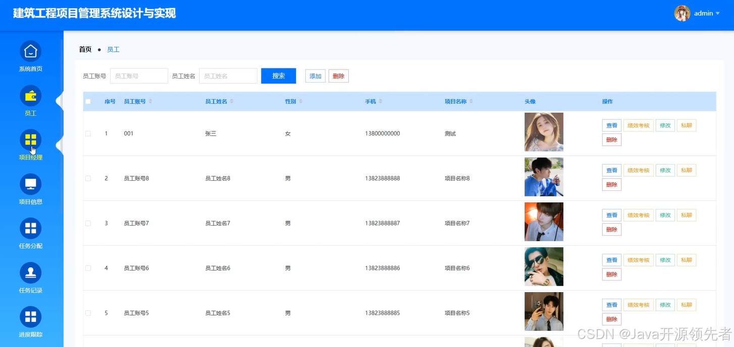Open 绩效考核 for 员工姓名8
Image resolution: width=734 pixels, height=347 pixels.
[x=639, y=170]
